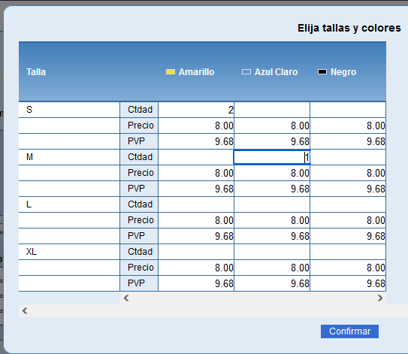Click the inner table's left scroll arrow

[126, 298]
